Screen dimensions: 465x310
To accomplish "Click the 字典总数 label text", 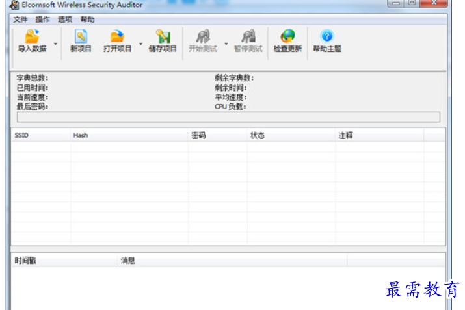I will tap(33, 78).
